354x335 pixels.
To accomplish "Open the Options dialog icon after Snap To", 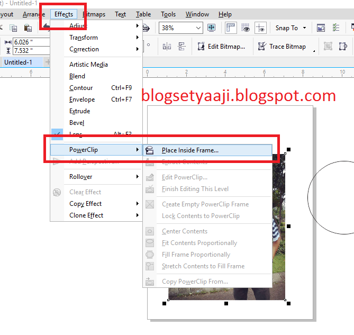I will click(321, 28).
